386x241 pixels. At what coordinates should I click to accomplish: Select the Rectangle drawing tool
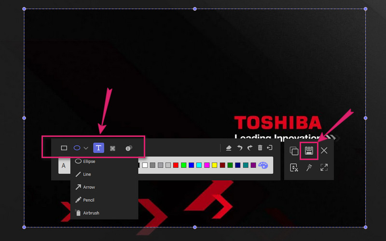click(x=64, y=148)
